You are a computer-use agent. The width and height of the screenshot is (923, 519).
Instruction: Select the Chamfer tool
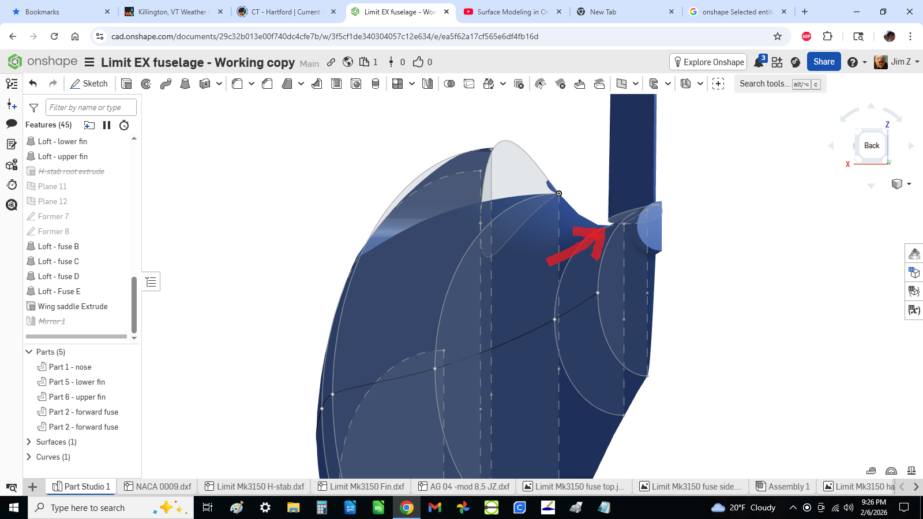pos(267,84)
